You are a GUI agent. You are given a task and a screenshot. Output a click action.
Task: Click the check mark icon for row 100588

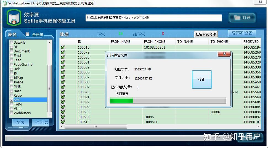(63, 82)
